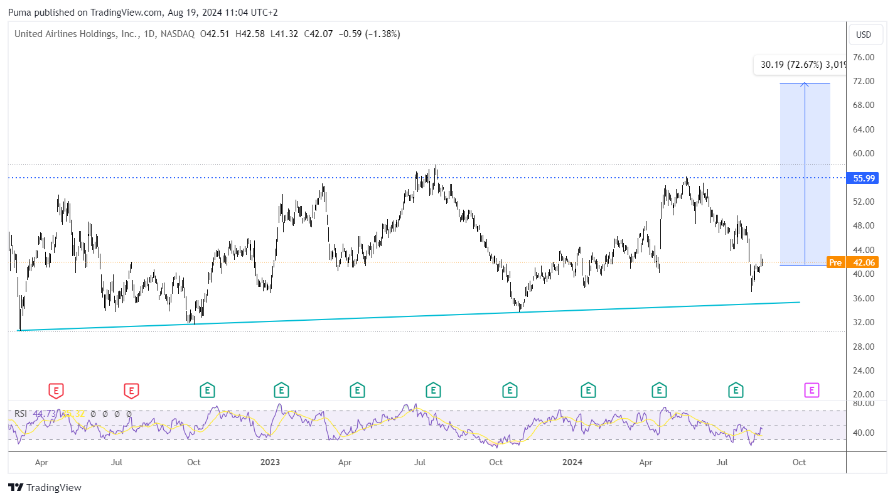Click the 28.00 price axis label
The width and height of the screenshot is (895, 501).
864,347
